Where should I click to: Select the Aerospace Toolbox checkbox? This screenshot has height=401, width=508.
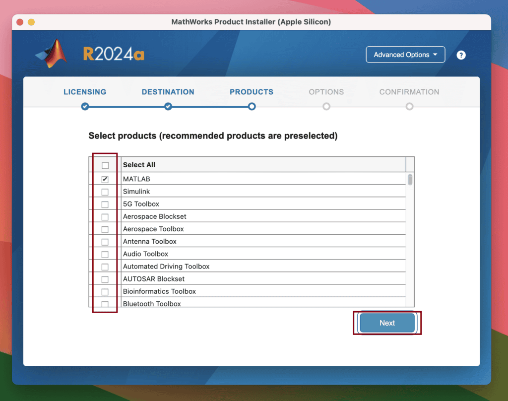105,229
